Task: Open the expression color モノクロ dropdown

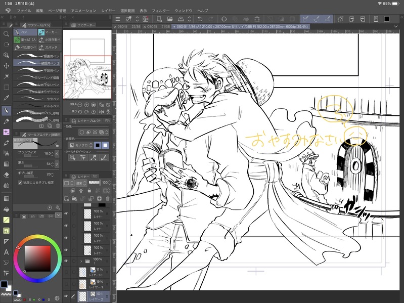Action: tap(81, 145)
